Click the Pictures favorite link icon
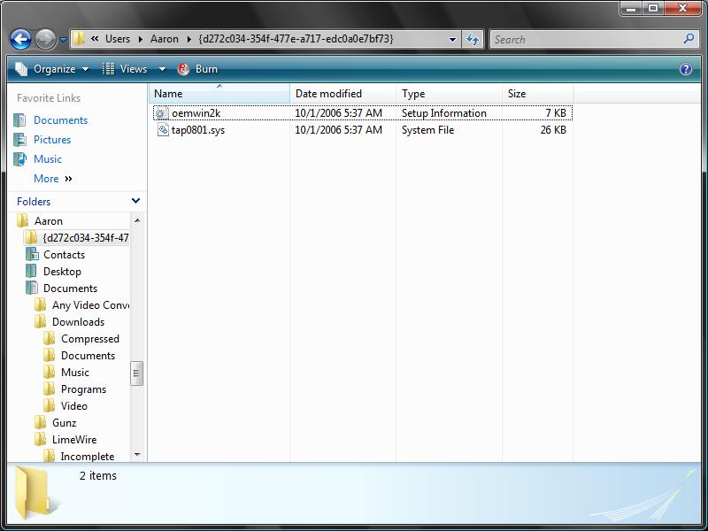The image size is (708, 531). tap(19, 140)
